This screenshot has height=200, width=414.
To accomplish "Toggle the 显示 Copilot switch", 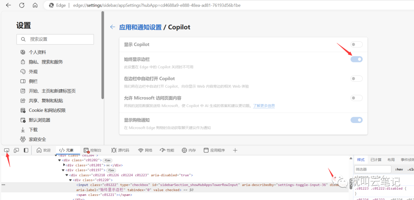I will pos(356,44).
